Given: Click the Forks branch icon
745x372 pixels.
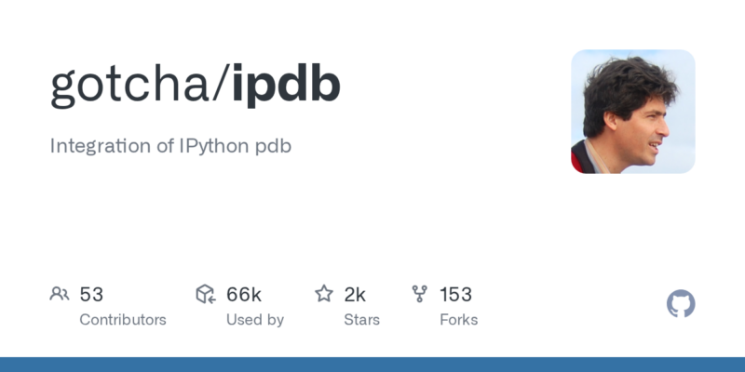Looking at the screenshot, I should point(419,295).
